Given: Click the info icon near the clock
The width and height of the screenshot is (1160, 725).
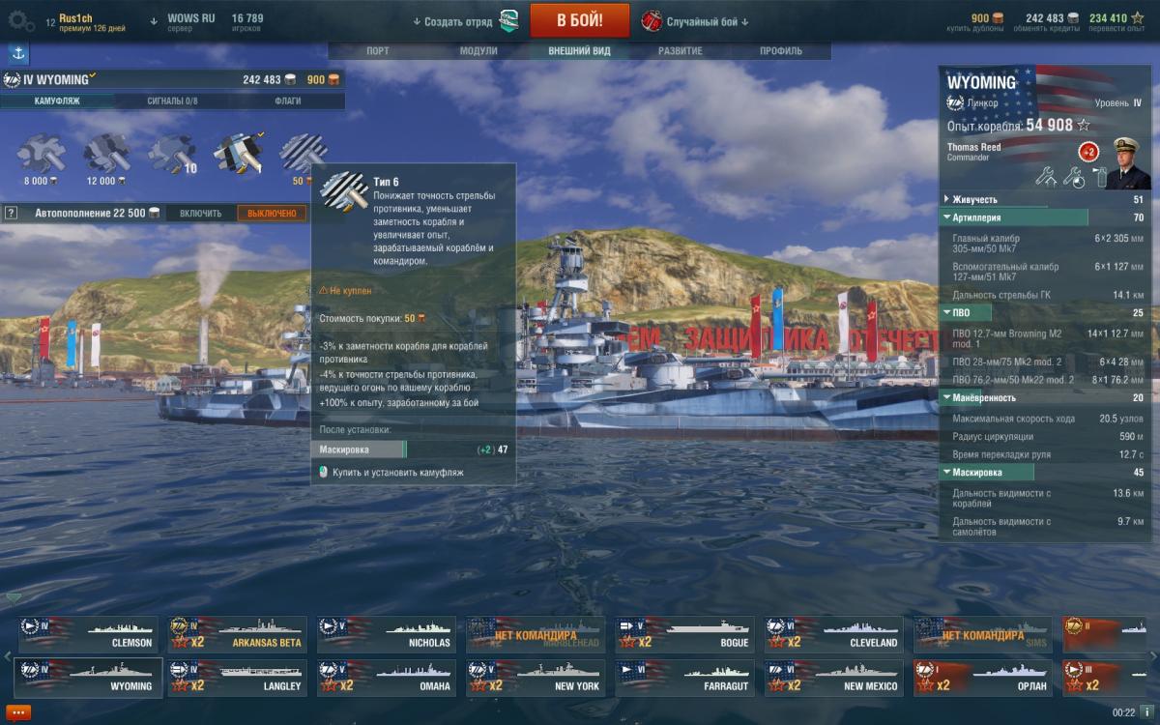Looking at the screenshot, I should tap(1146, 712).
